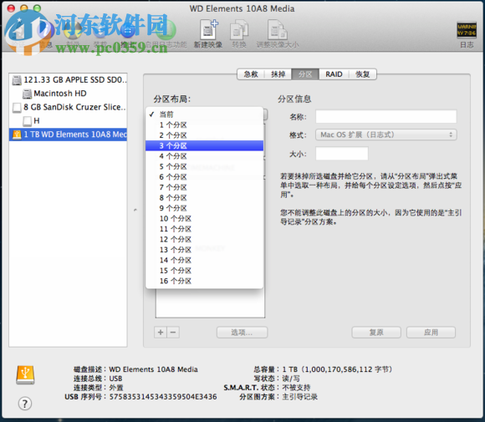The width and height of the screenshot is (485, 422).
Task: Remove a partition with the minus button
Action: [173, 333]
